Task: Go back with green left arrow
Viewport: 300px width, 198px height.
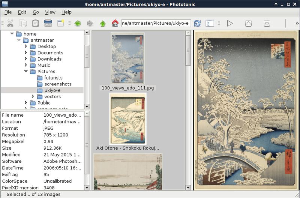Action: coord(78,23)
